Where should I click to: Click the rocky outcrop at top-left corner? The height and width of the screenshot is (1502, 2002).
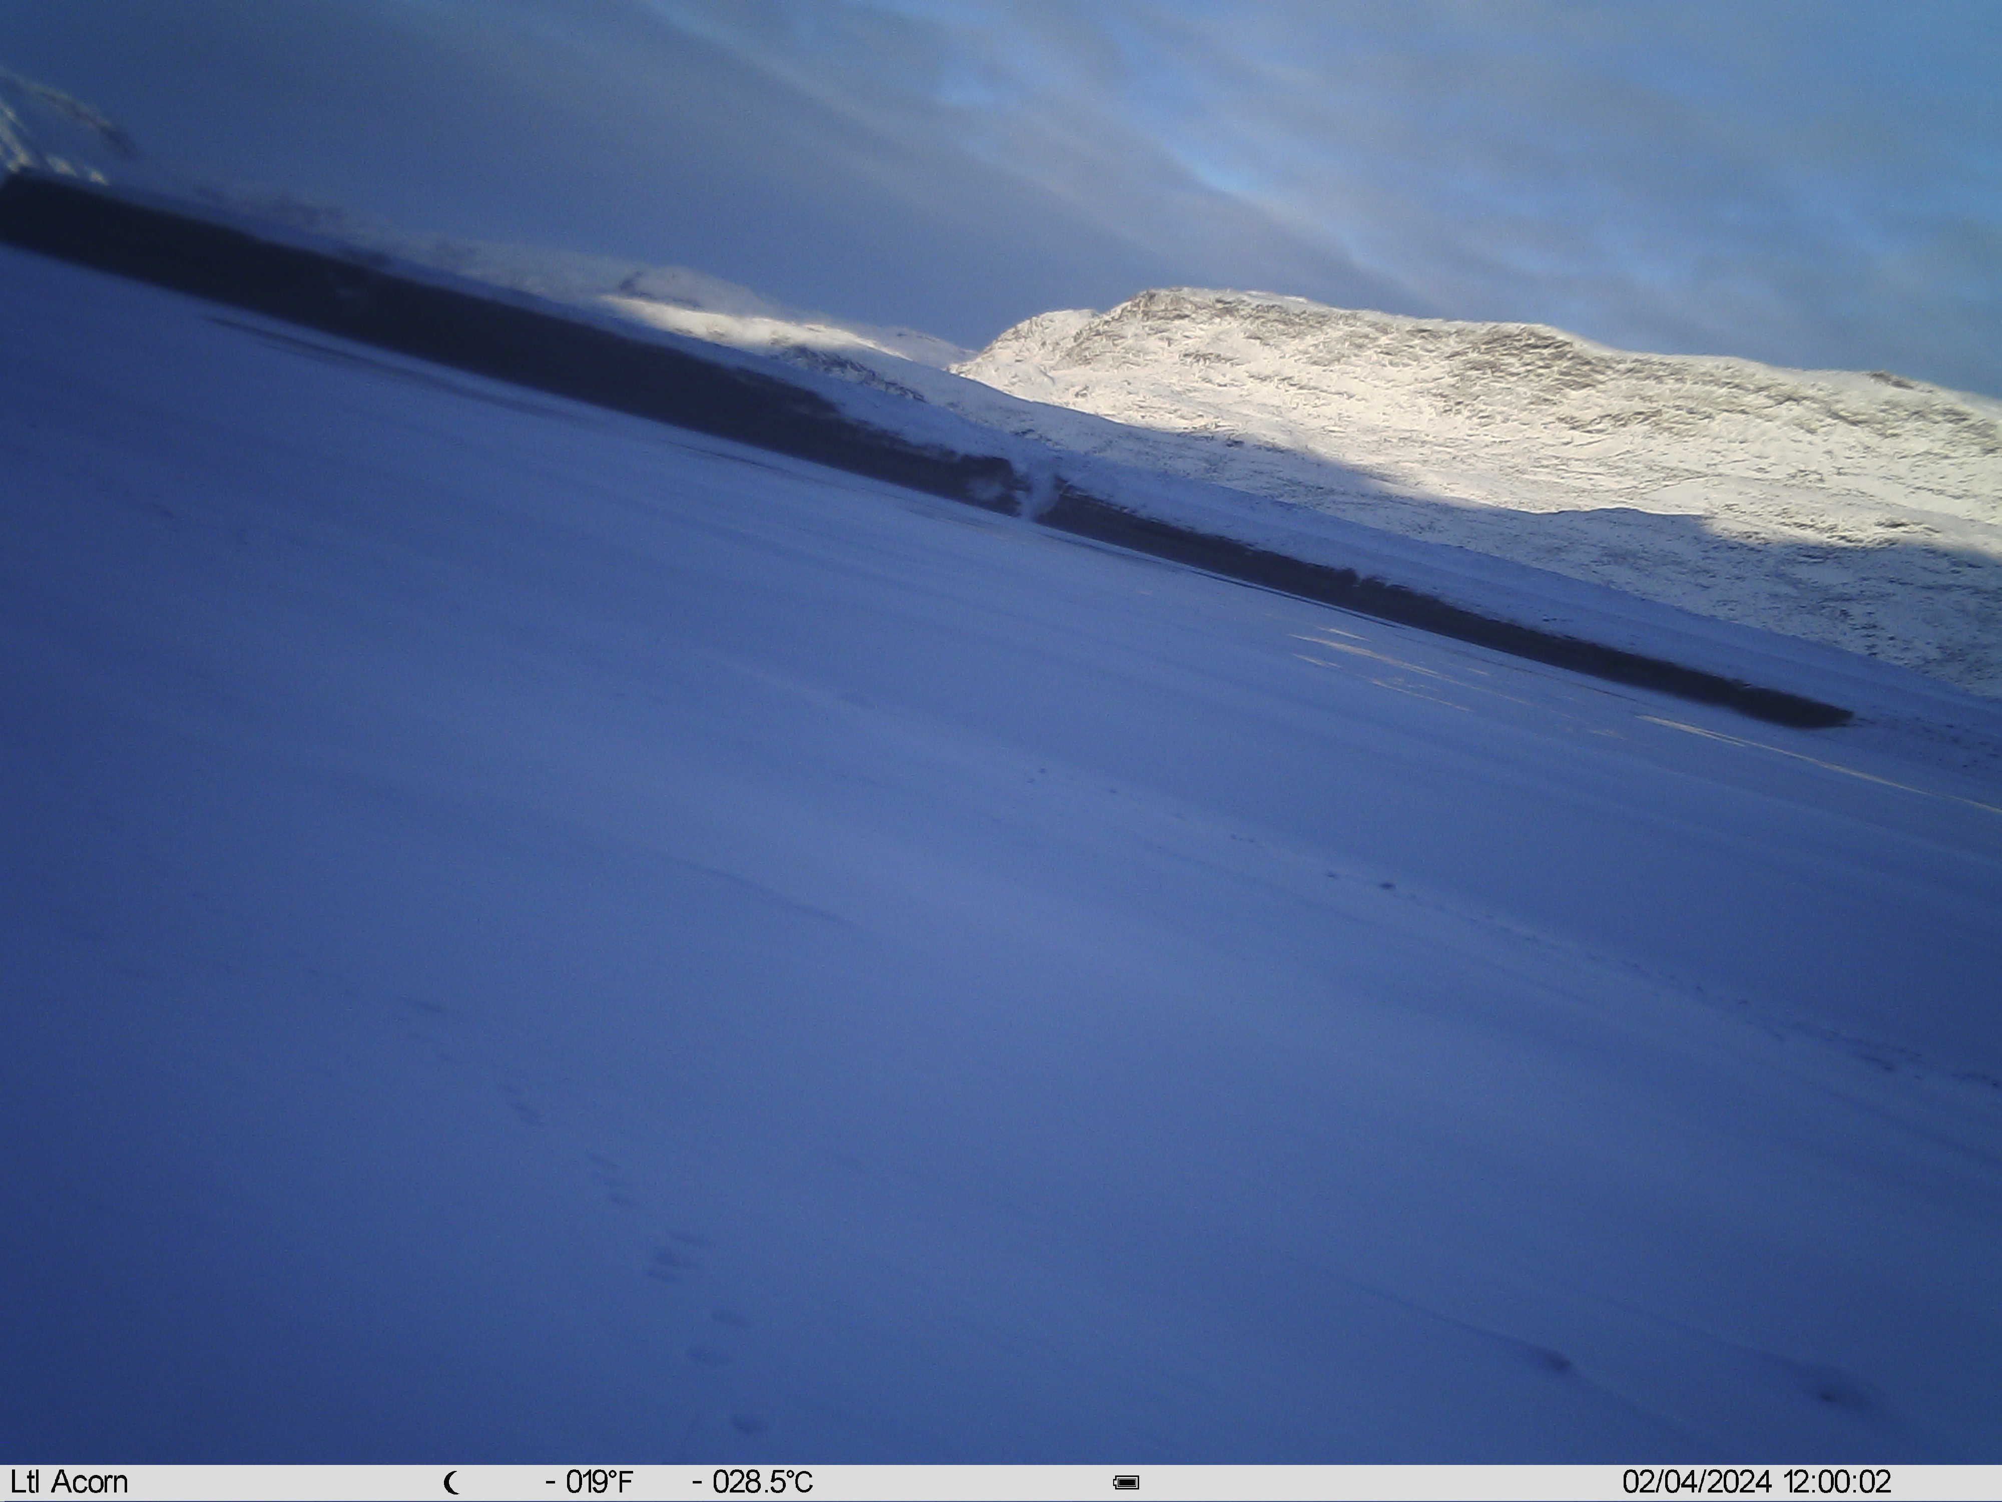pos(54,127)
